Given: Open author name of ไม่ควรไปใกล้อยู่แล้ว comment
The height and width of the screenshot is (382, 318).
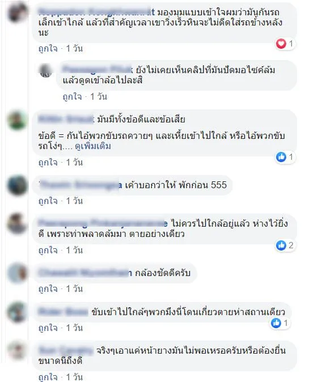Looking at the screenshot, I should pos(103,223).
